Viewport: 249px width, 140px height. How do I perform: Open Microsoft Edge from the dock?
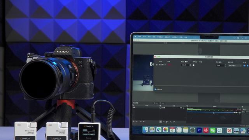(159, 130)
